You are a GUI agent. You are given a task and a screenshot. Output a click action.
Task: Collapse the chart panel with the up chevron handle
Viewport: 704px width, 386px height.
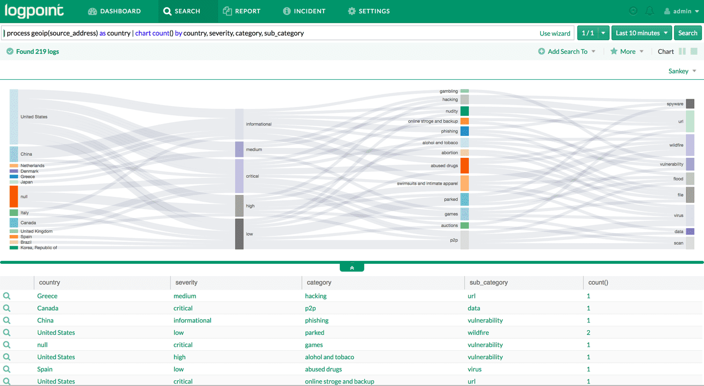tap(352, 267)
